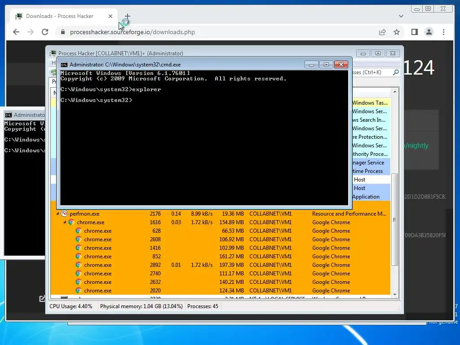The image size is (460, 345).
Task: Click 197.39 MB memory value
Action: 231,265
